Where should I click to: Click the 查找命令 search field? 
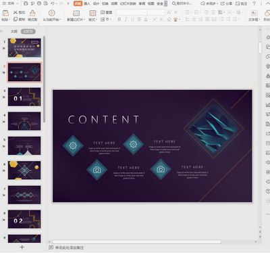pos(182,3)
